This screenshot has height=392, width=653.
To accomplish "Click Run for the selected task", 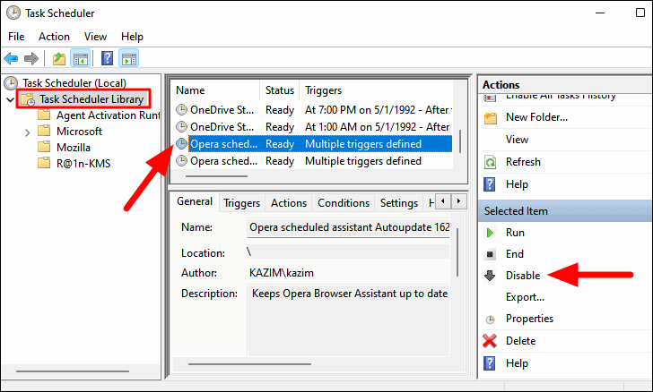I will pyautogui.click(x=515, y=233).
